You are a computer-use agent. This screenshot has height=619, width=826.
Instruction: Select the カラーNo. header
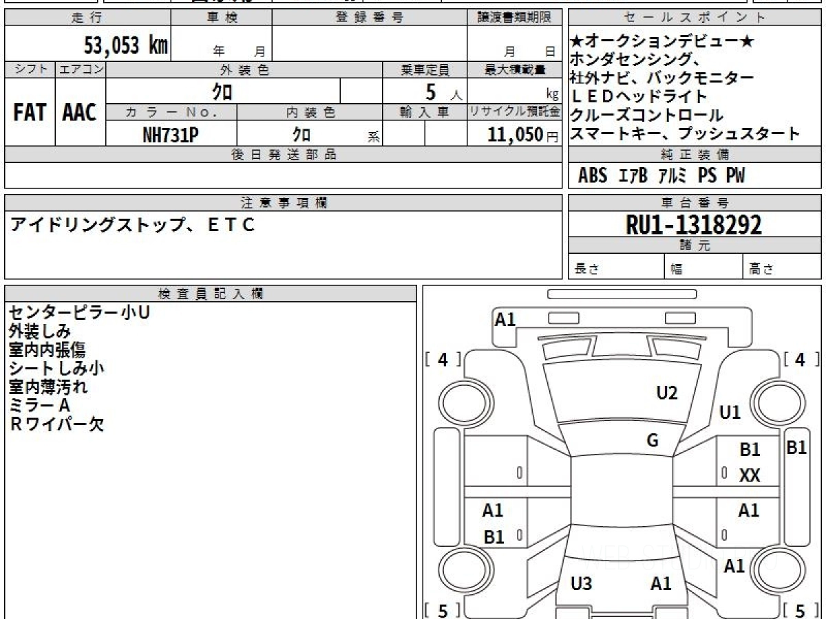pyautogui.click(x=171, y=112)
